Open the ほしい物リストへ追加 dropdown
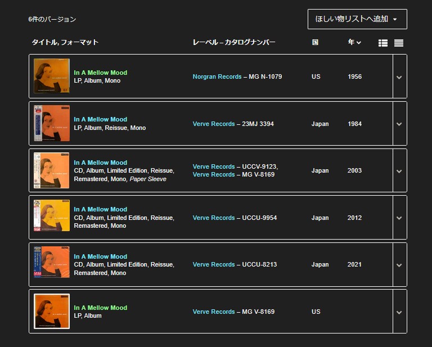 (357, 19)
